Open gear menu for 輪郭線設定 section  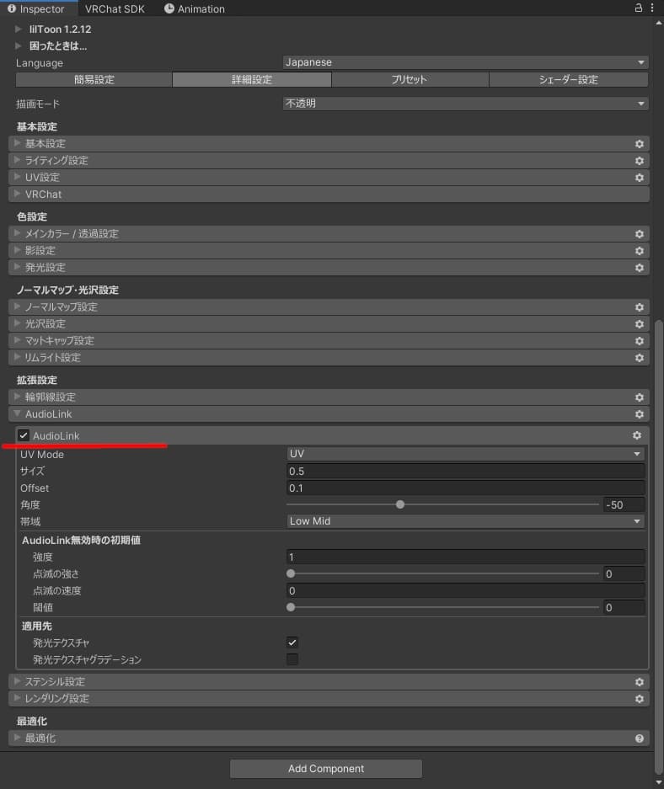640,397
